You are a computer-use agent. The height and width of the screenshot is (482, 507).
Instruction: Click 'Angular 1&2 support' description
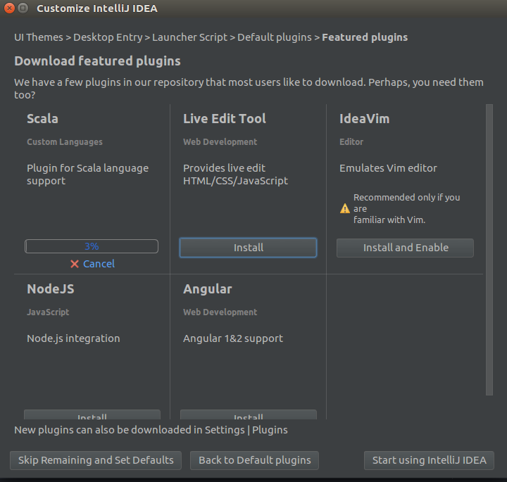pos(233,338)
